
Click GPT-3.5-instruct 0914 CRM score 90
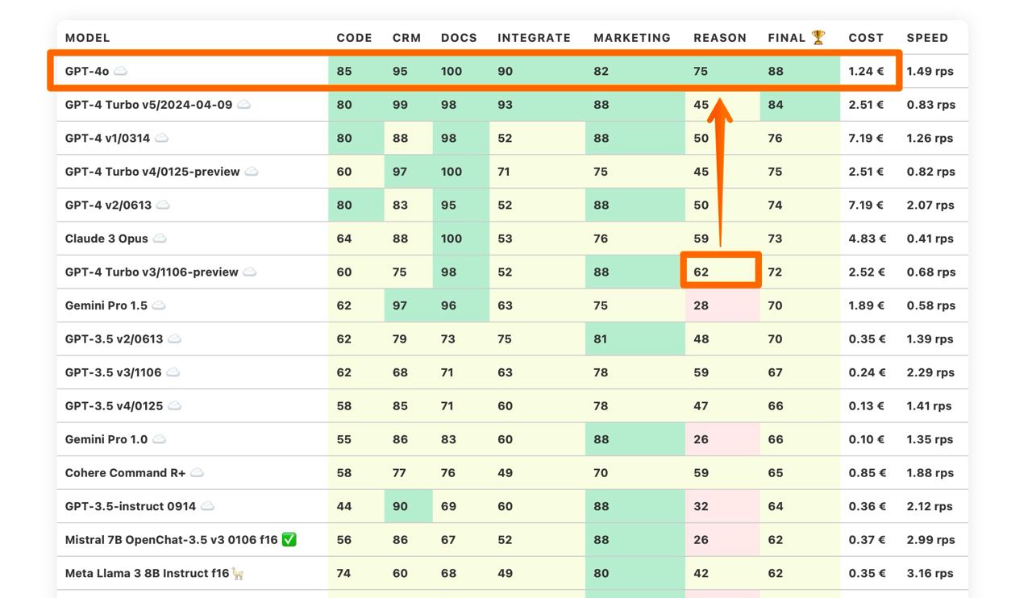400,506
